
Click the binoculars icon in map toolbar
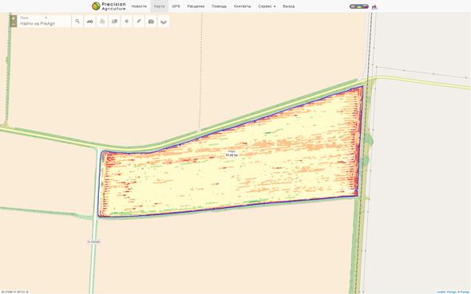click(x=89, y=22)
